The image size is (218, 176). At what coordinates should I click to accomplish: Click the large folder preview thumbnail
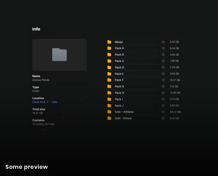[x=59, y=55]
